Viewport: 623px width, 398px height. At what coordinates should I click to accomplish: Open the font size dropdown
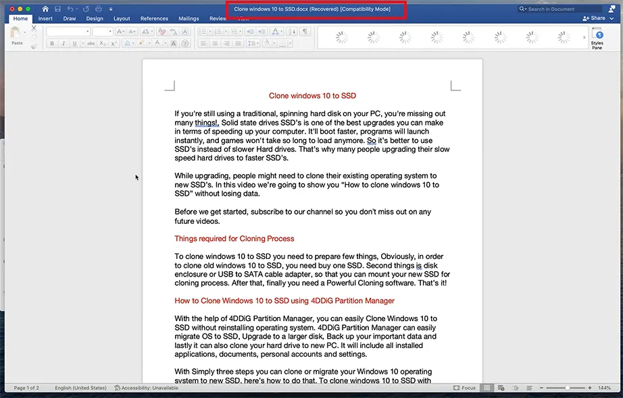110,31
